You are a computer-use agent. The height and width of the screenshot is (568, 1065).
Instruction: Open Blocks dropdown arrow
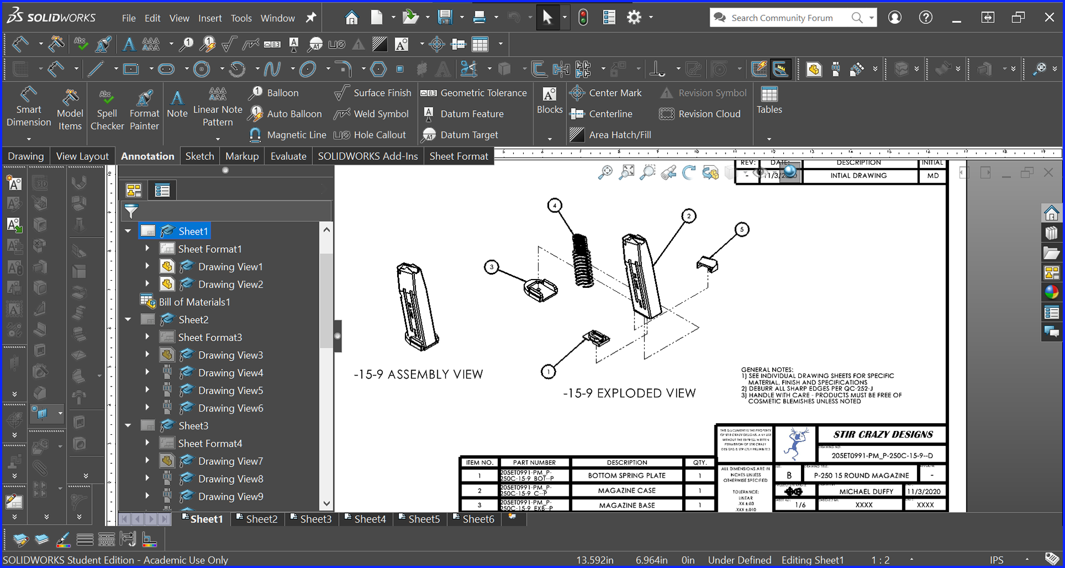(550, 139)
